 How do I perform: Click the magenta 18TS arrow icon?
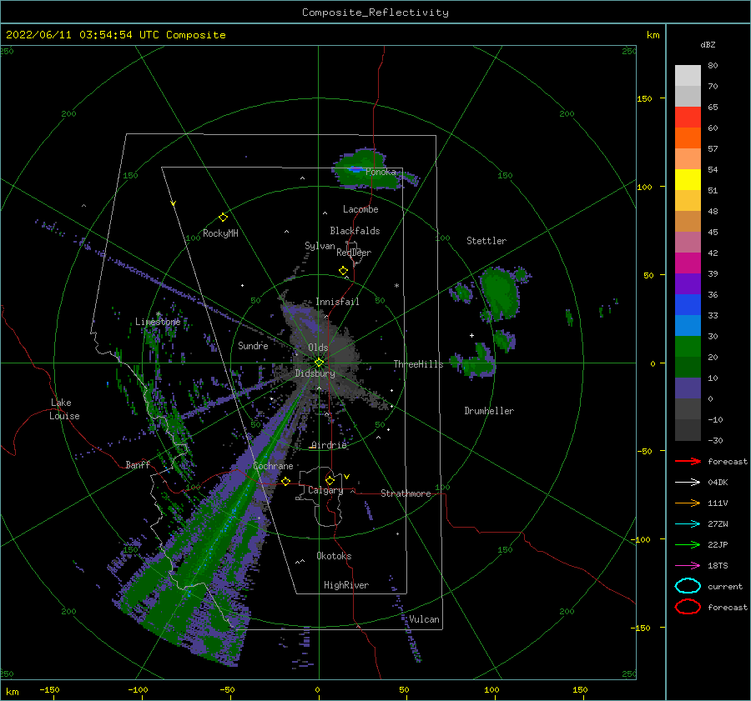click(x=688, y=566)
